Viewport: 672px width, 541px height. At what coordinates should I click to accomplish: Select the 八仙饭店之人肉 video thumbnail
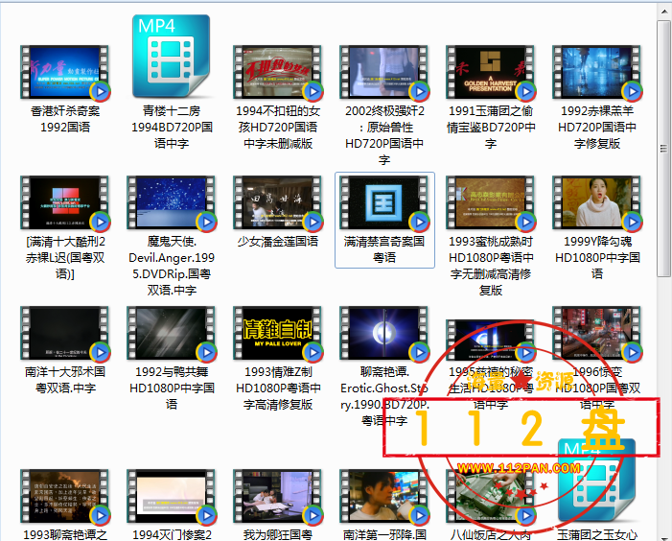pos(490,497)
